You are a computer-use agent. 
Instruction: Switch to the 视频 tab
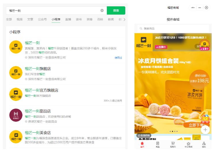coord(20,20)
